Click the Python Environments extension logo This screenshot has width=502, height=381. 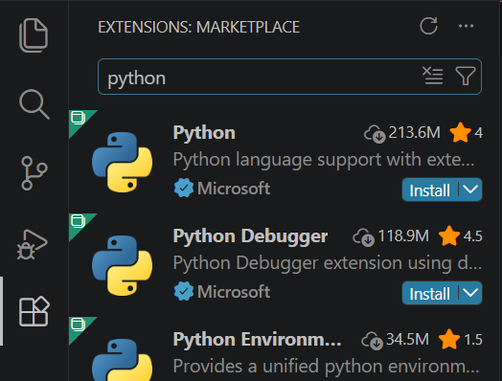[x=122, y=360]
